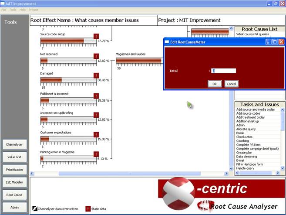The height and width of the screenshot is (215, 286).
Task: Click static data icon beside Not received
Action: pyautogui.click(x=96, y=56)
